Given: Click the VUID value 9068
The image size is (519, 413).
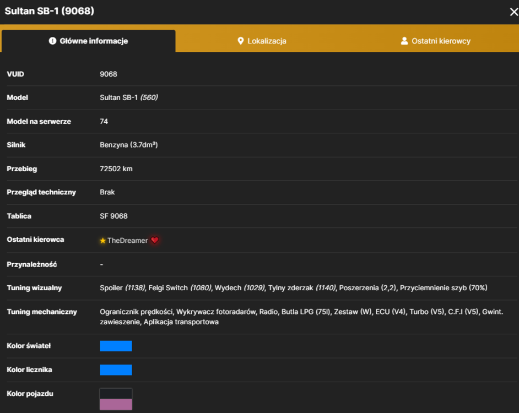Looking at the screenshot, I should point(109,74).
